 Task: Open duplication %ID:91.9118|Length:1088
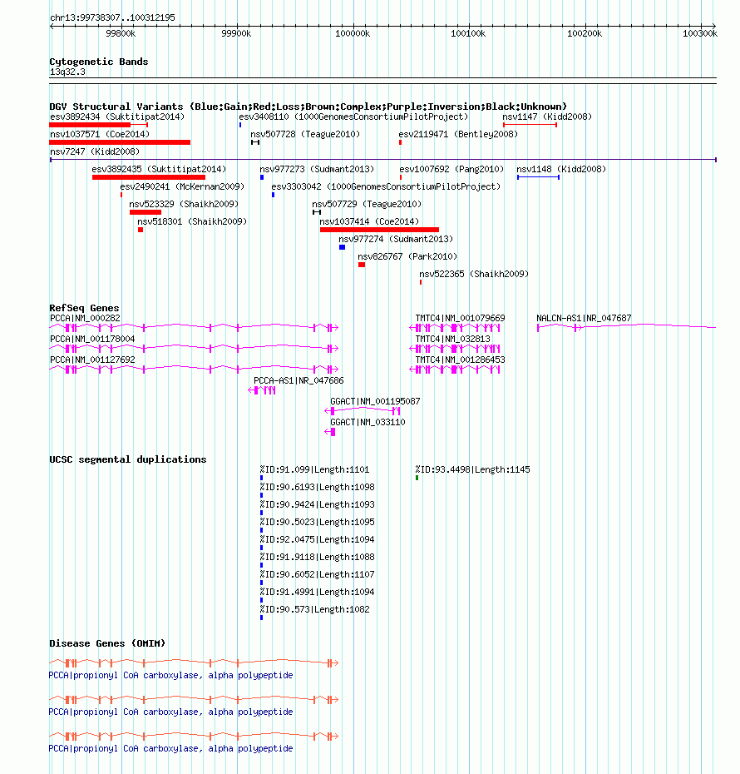(x=318, y=558)
